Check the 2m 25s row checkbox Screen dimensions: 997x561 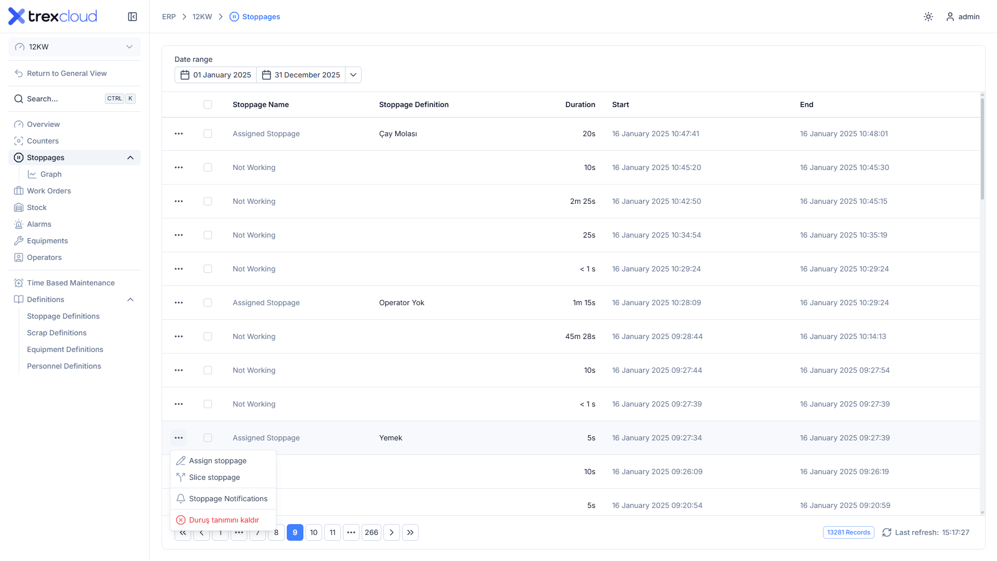(208, 201)
